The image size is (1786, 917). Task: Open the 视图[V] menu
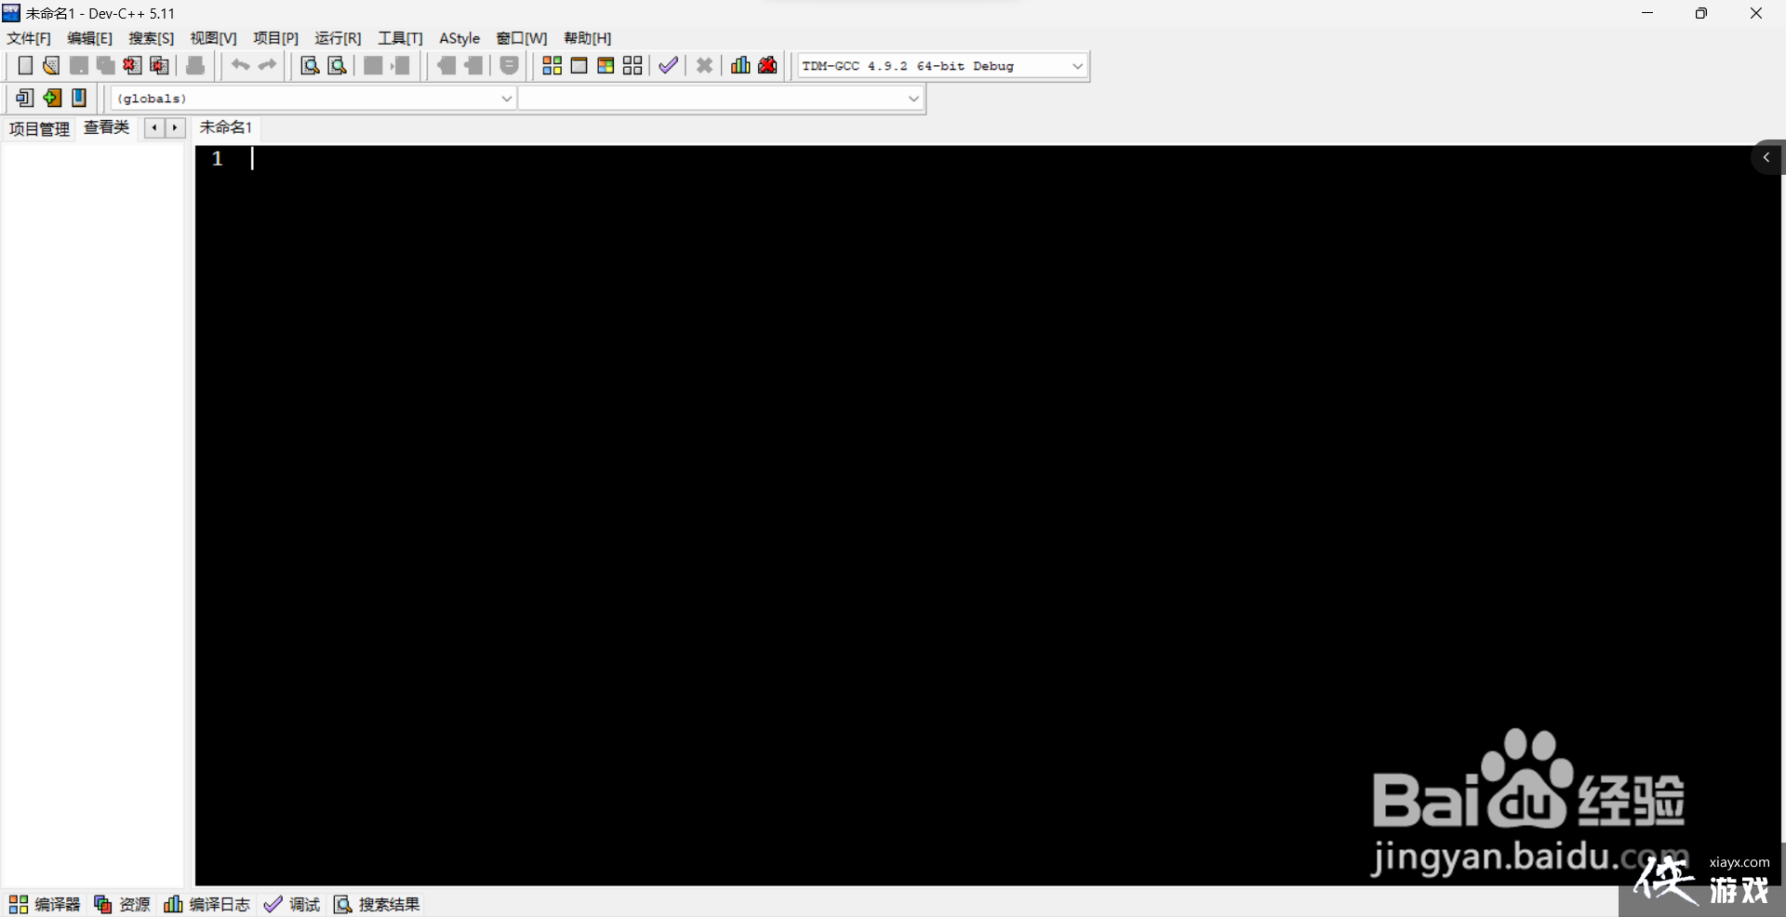tap(213, 38)
